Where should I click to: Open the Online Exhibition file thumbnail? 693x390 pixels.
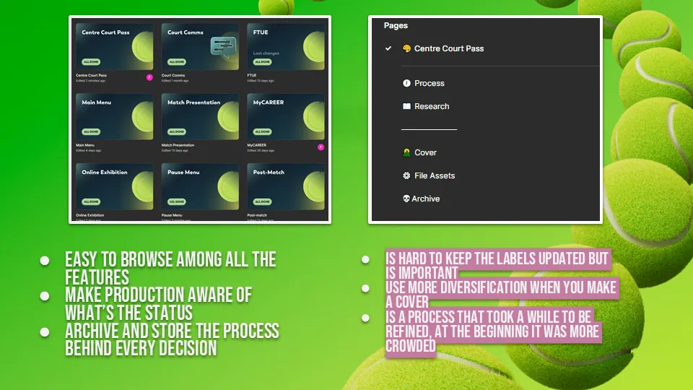pyautogui.click(x=115, y=186)
